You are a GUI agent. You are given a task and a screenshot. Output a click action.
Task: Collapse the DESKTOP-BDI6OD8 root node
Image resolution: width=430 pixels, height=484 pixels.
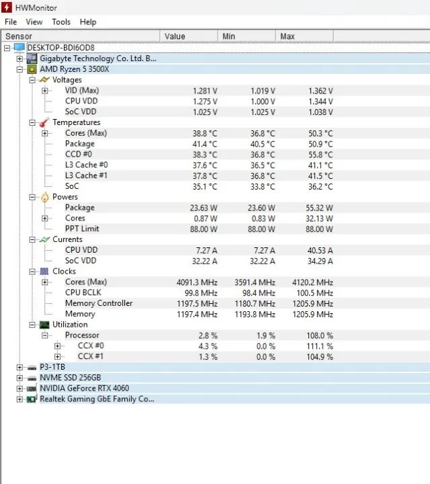coord(7,48)
